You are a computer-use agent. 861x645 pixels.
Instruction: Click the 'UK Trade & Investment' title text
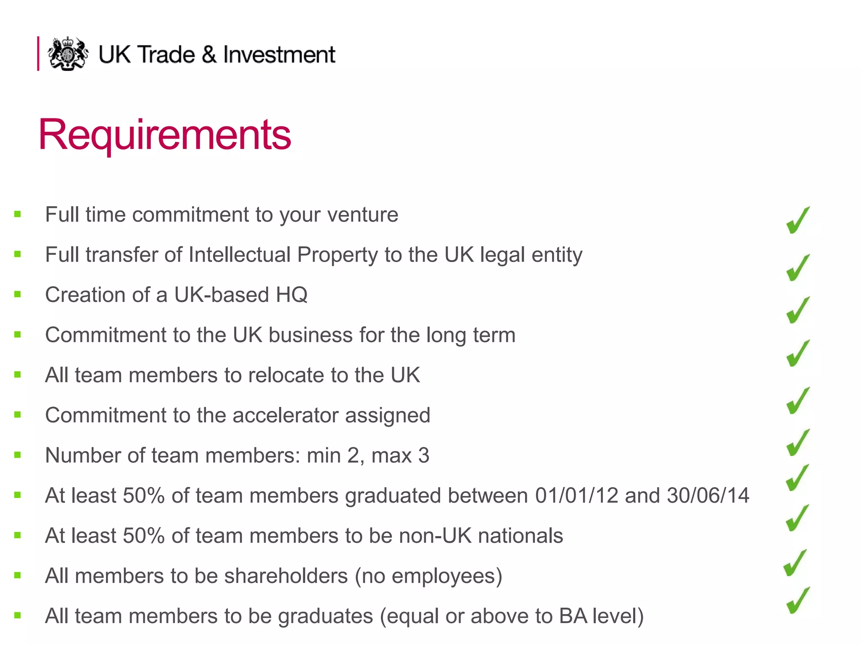coord(217,55)
